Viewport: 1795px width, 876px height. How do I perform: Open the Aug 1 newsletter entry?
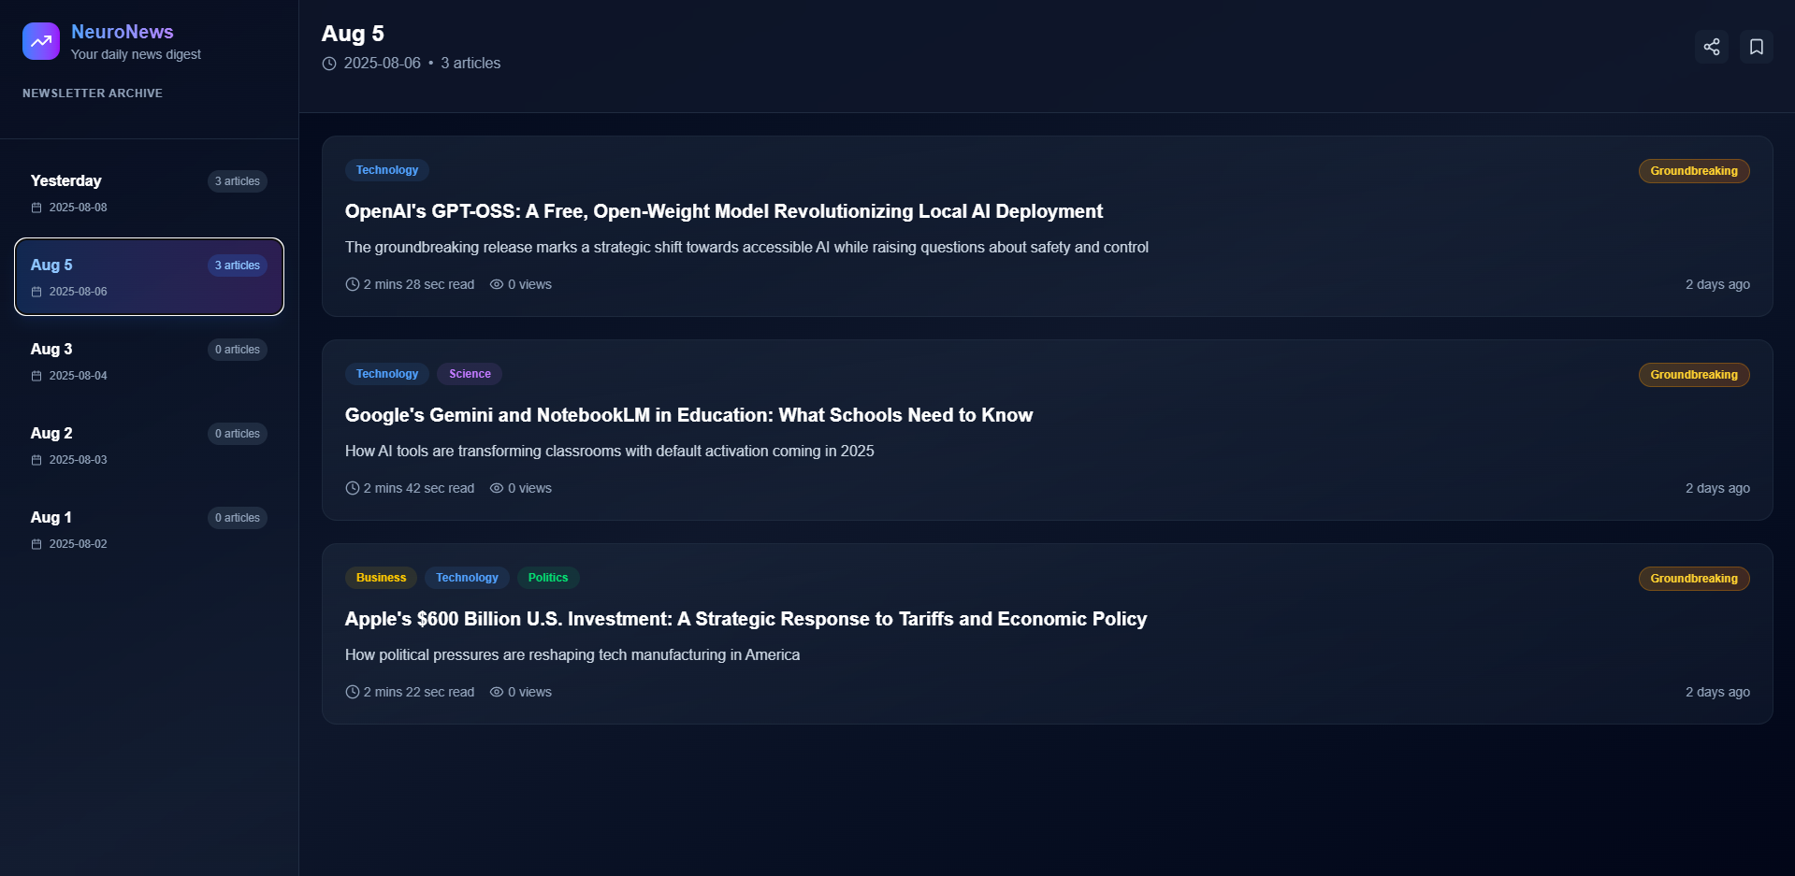[x=149, y=529]
